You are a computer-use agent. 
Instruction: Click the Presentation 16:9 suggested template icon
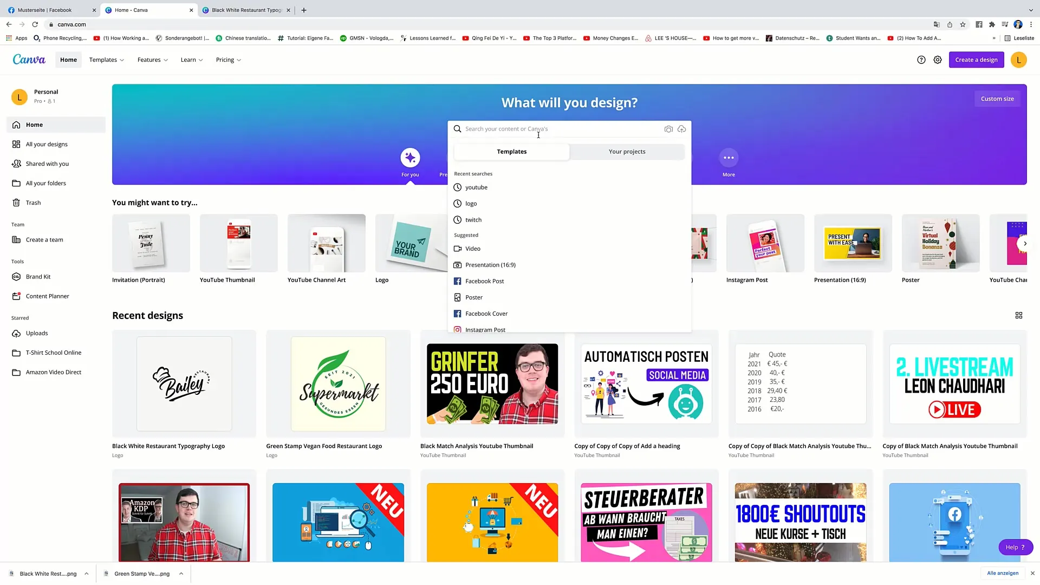(457, 264)
